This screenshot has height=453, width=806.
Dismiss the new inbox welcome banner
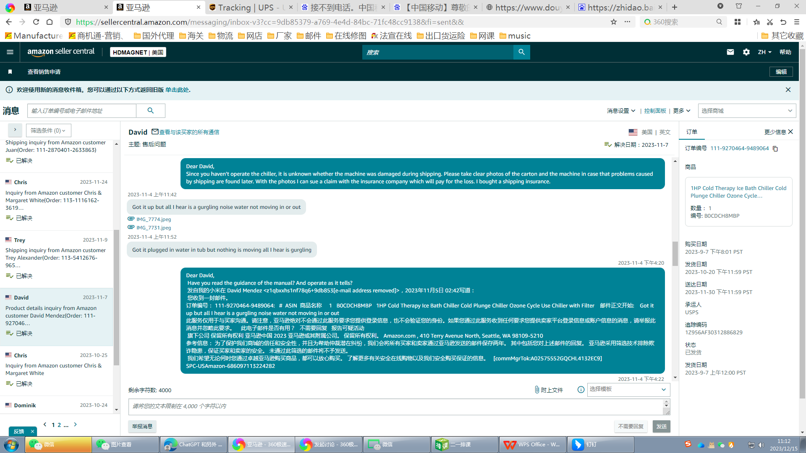[x=788, y=90]
